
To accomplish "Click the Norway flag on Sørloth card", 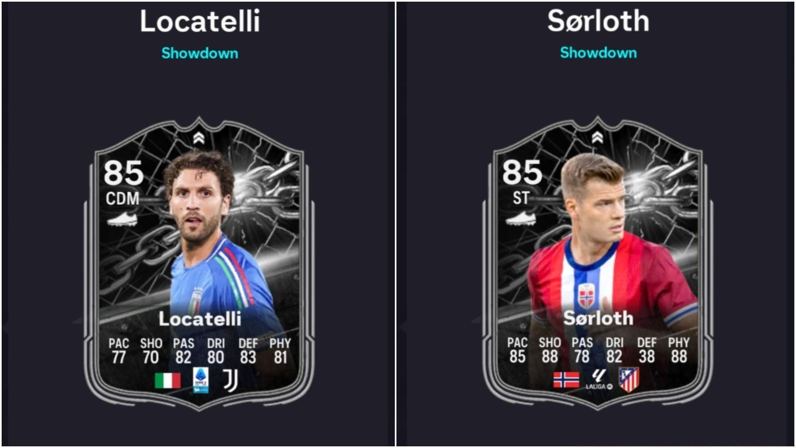I will pos(566,380).
